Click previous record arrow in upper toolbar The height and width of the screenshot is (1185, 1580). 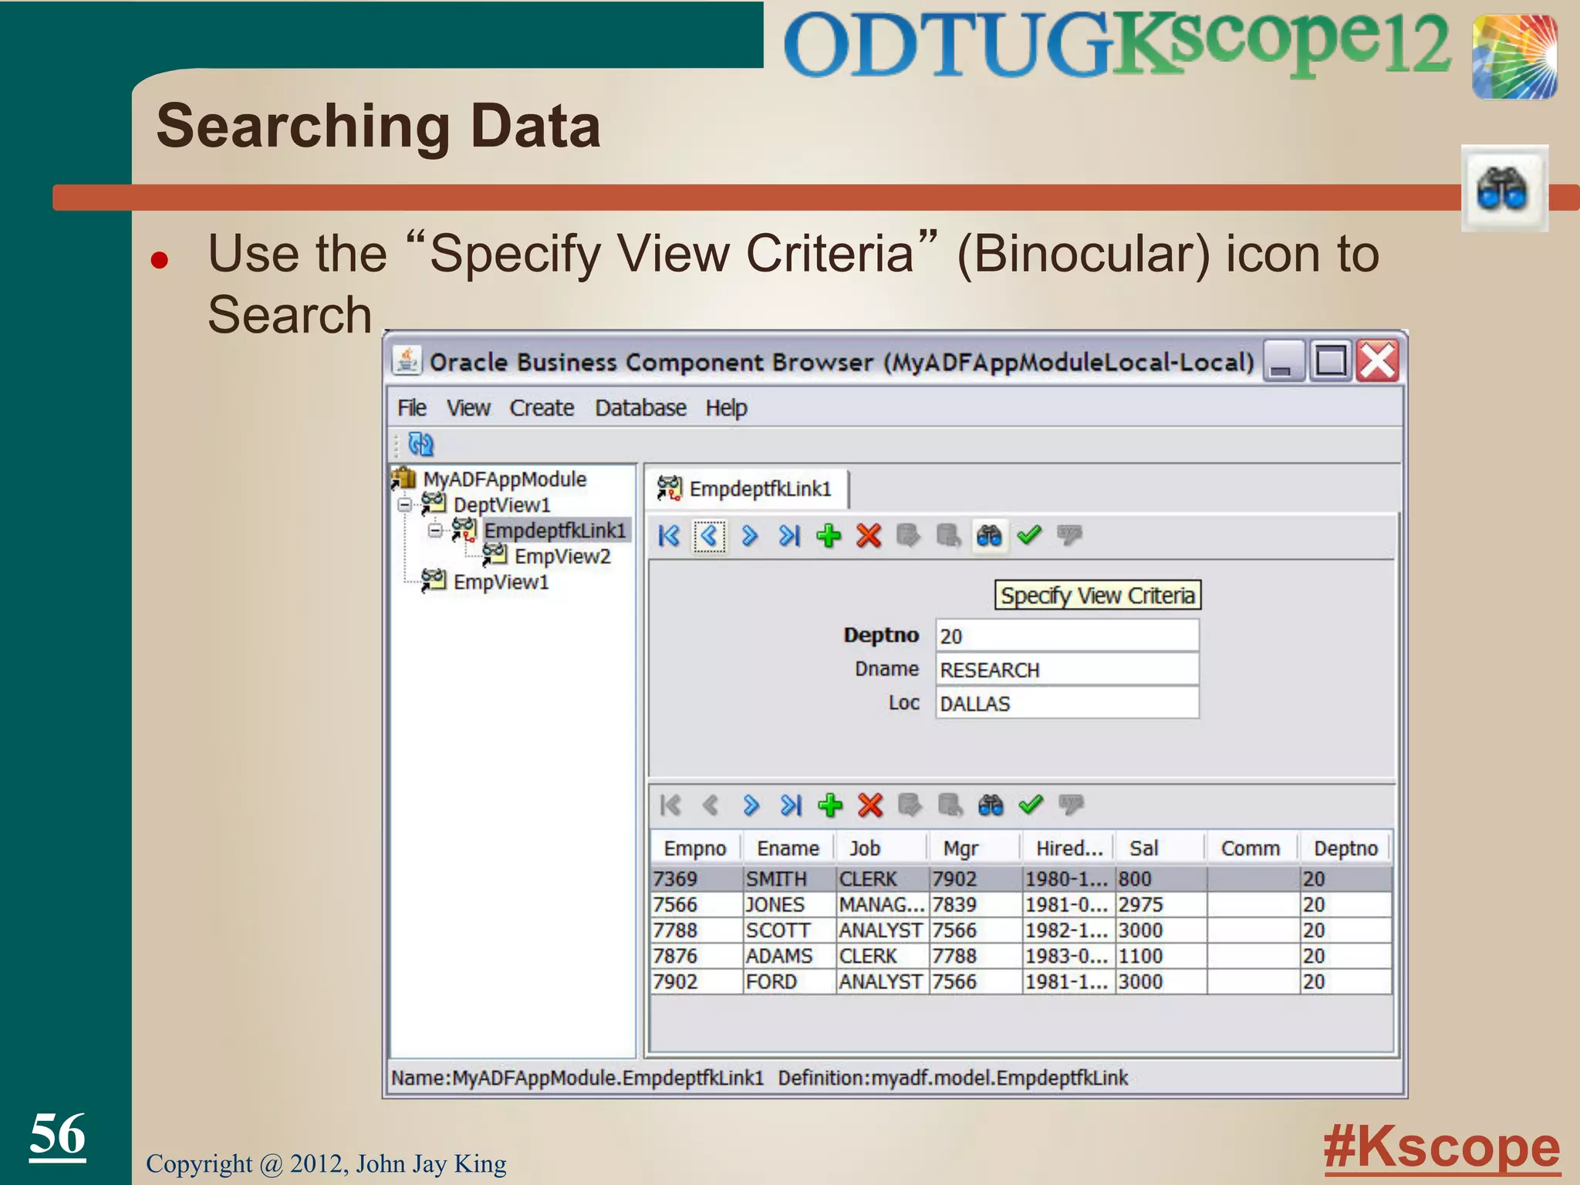point(710,535)
